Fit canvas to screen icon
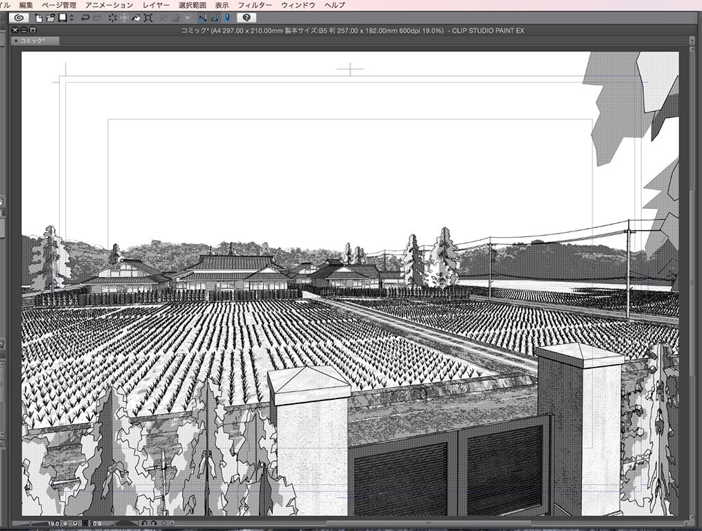Image resolution: width=702 pixels, height=531 pixels. click(x=85, y=523)
